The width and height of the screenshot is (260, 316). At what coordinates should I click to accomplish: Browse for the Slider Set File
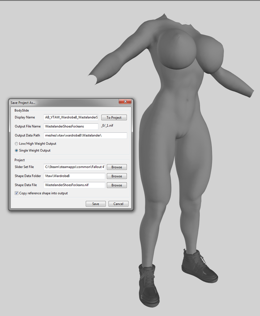tap(117, 167)
